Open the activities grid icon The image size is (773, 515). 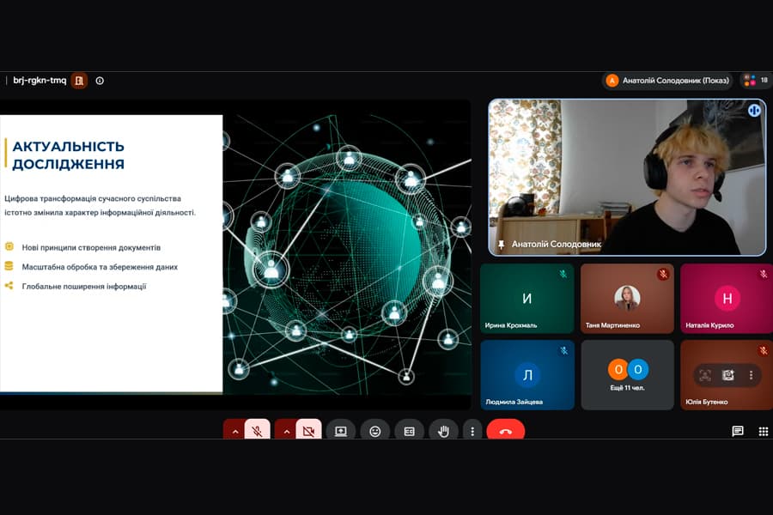tap(764, 431)
